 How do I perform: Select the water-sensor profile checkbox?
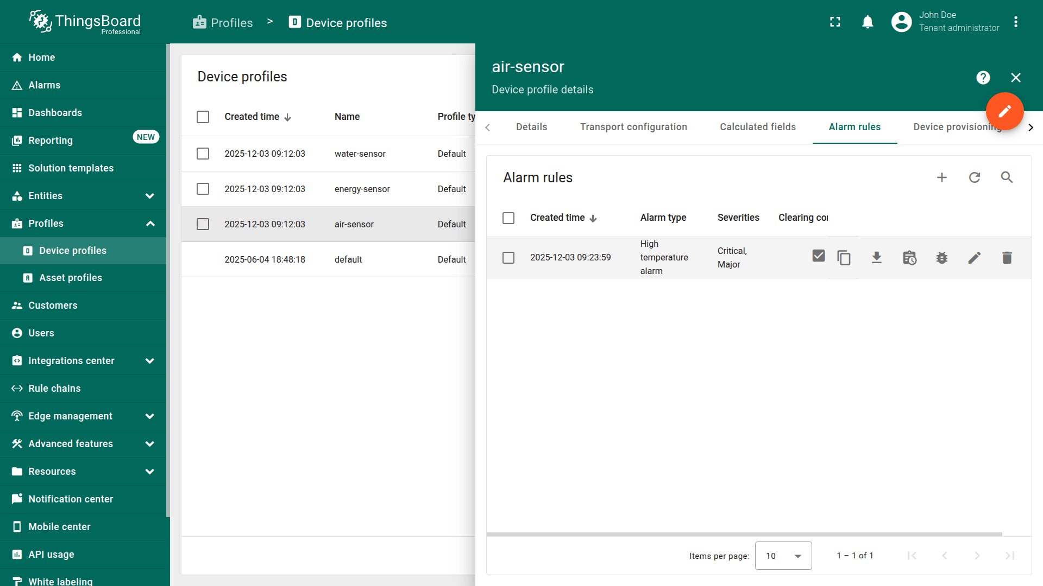203,154
